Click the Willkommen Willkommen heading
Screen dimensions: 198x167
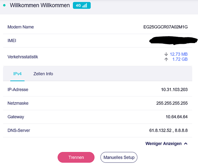[40, 5]
